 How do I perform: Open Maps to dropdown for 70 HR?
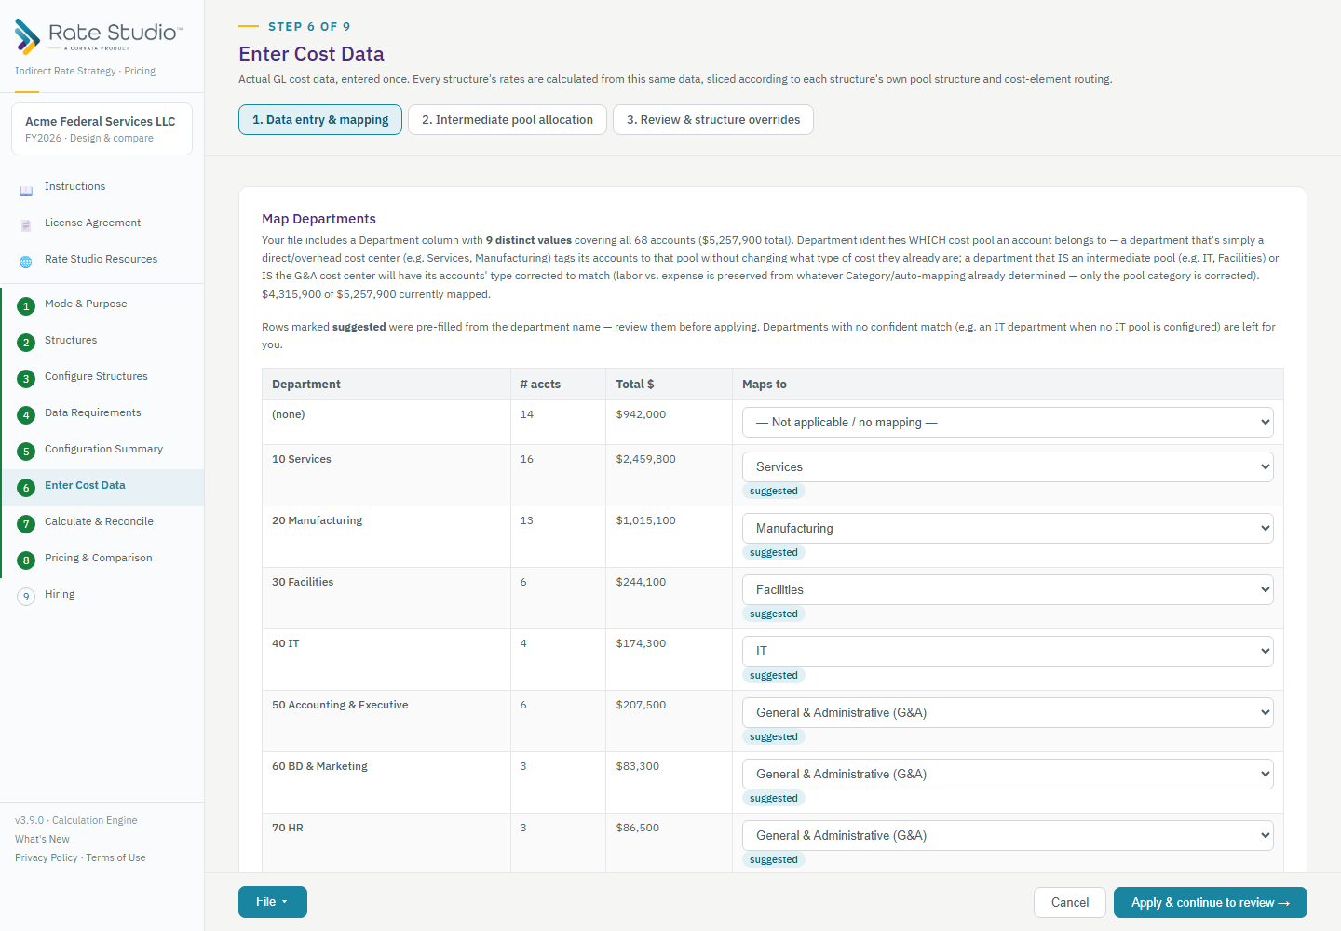click(x=1008, y=836)
